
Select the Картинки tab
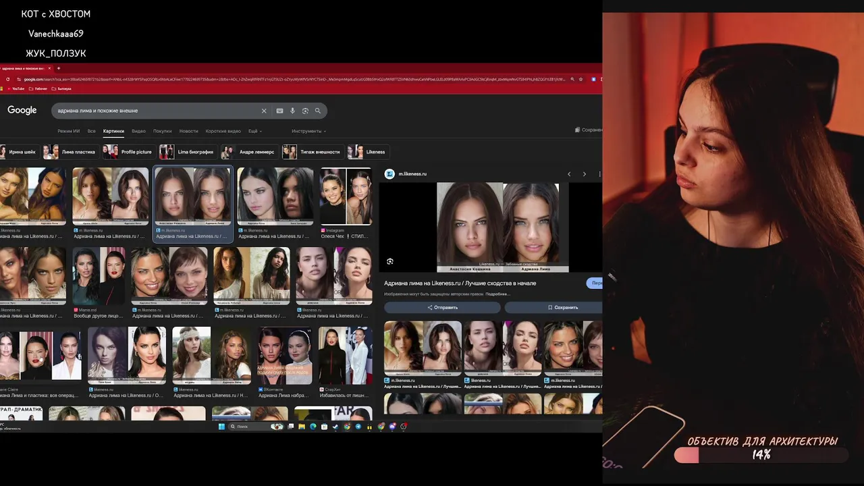pos(113,131)
